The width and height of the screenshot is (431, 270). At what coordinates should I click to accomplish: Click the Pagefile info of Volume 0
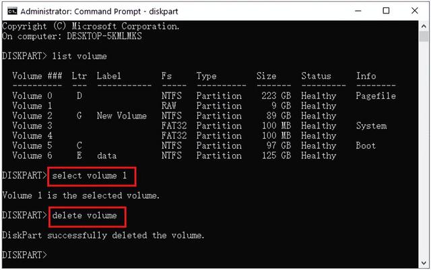pyautogui.click(x=376, y=96)
